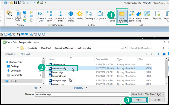Screen dimensions: 169x105
Task: Launch the Node Editor tool
Action: click(x=132, y=16)
